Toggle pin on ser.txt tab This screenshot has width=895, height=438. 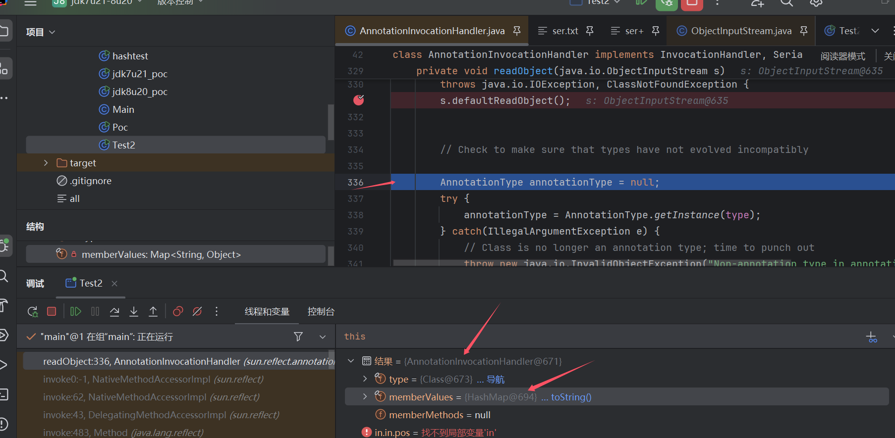click(590, 31)
